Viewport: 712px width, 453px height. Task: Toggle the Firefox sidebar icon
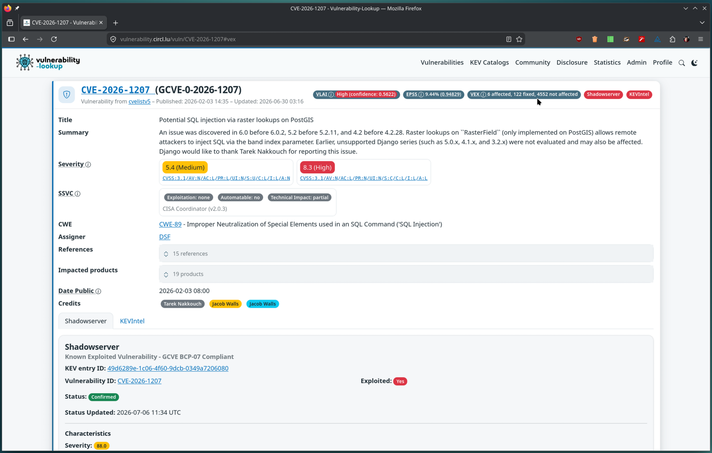tap(11, 39)
